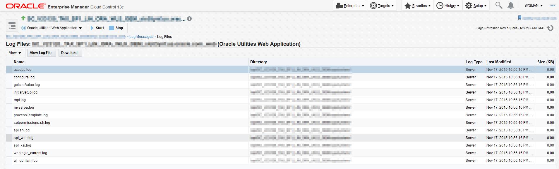Click the target information icon
Viewport: 559px width, 169px height.
coord(189,19)
